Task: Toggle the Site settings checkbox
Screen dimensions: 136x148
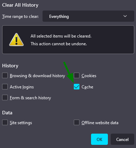Action: 5,122
